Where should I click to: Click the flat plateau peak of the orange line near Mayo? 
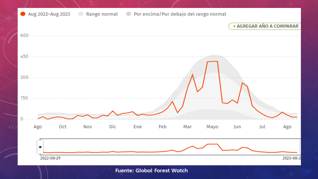(212, 61)
